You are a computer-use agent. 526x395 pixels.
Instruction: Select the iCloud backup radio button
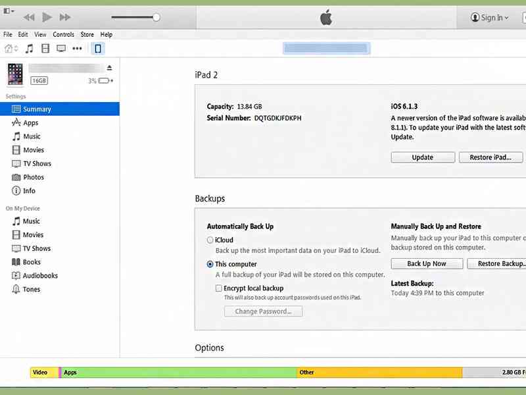tap(210, 240)
